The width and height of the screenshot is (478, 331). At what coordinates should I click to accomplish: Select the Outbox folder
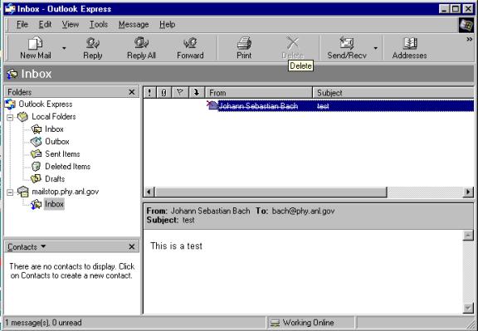(x=57, y=142)
